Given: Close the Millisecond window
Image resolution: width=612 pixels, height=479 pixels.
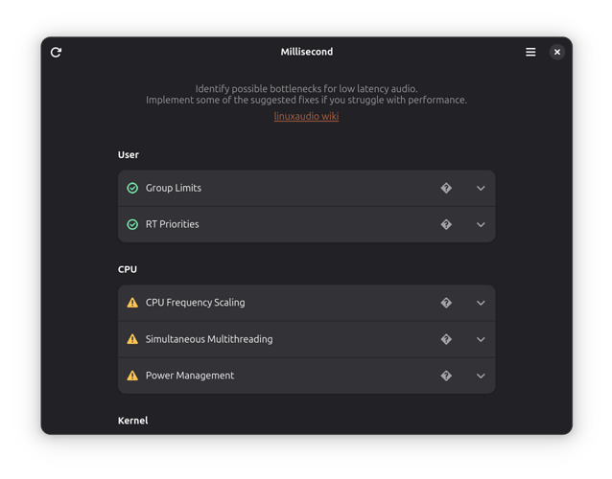Looking at the screenshot, I should (x=557, y=52).
